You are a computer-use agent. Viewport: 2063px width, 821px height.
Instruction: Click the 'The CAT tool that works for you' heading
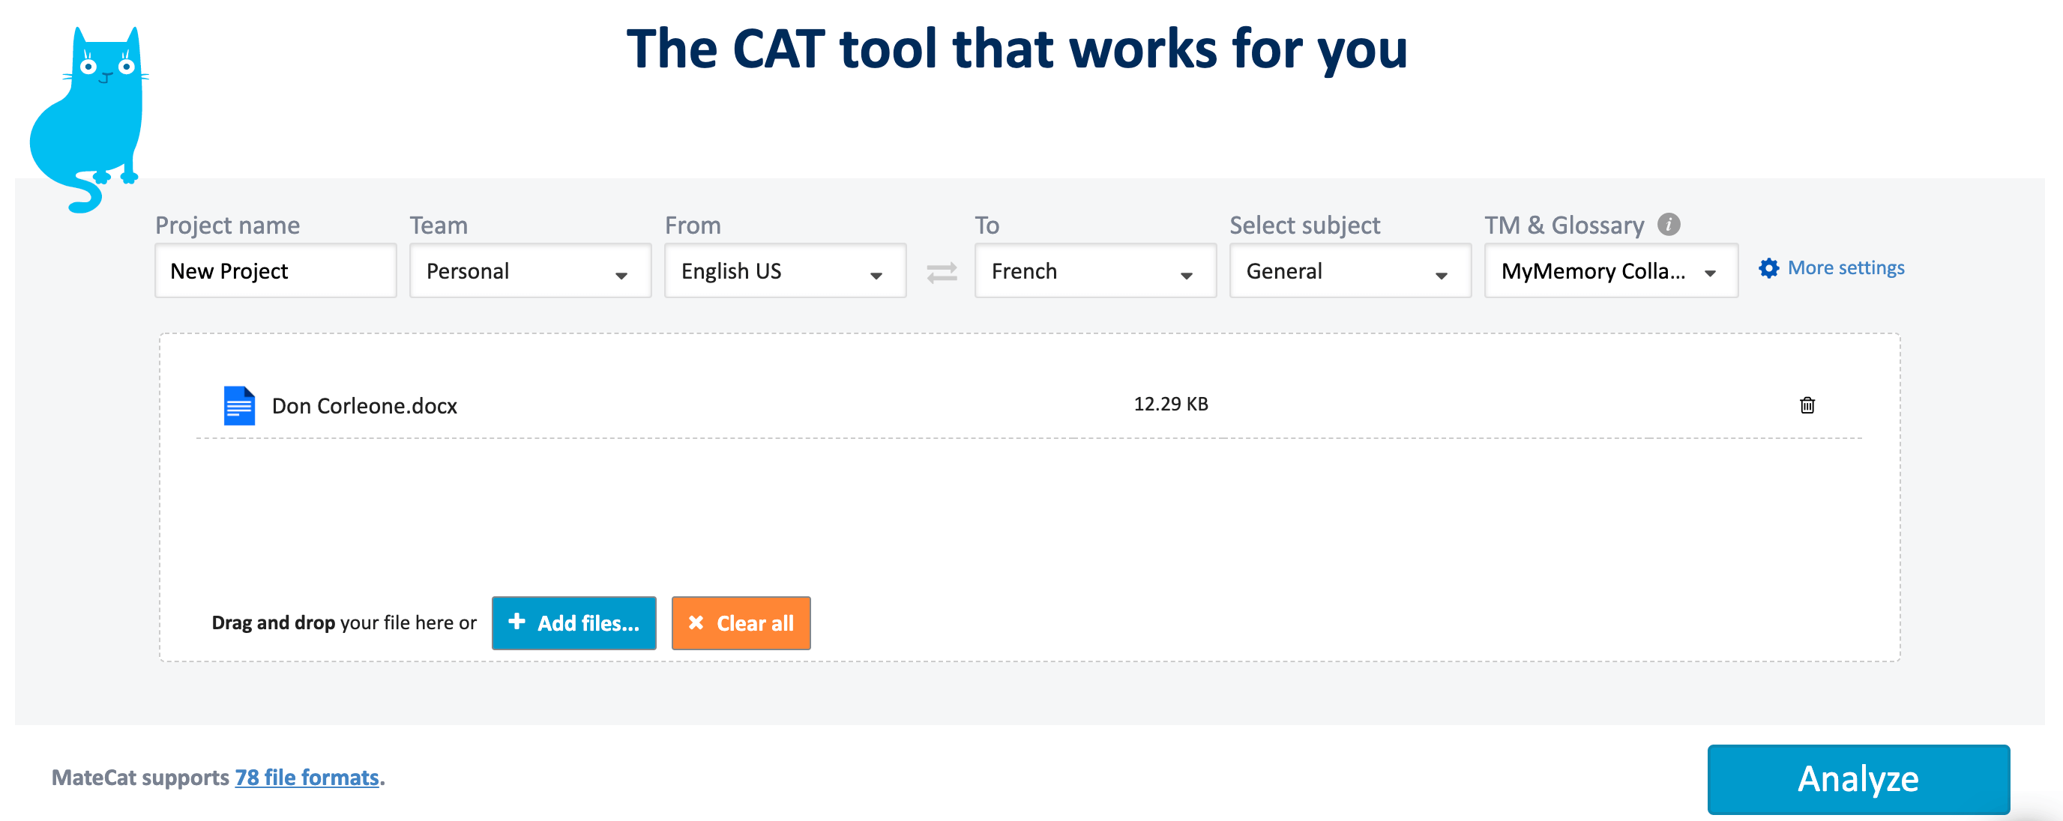coord(1017,48)
